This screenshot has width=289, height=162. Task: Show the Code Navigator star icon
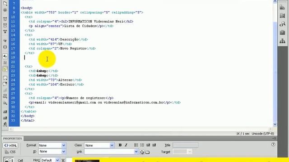[5, 10]
